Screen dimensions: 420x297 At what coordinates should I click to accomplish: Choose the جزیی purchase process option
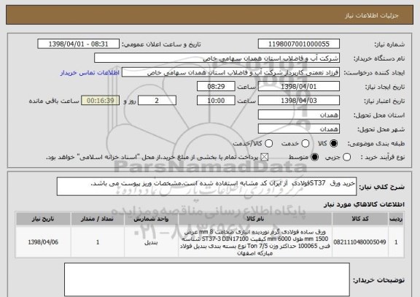pos(346,158)
